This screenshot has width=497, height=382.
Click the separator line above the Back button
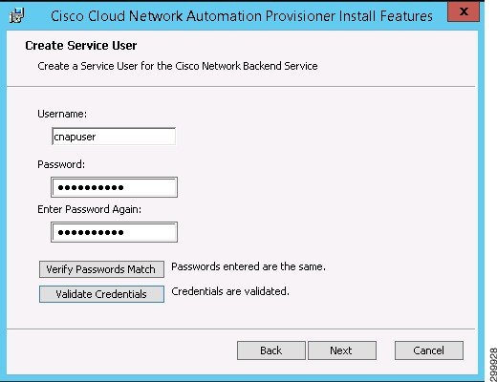coord(241,329)
